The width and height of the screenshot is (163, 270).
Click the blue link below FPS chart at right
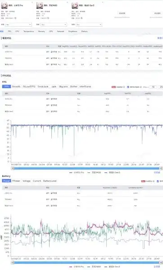click(157, 172)
